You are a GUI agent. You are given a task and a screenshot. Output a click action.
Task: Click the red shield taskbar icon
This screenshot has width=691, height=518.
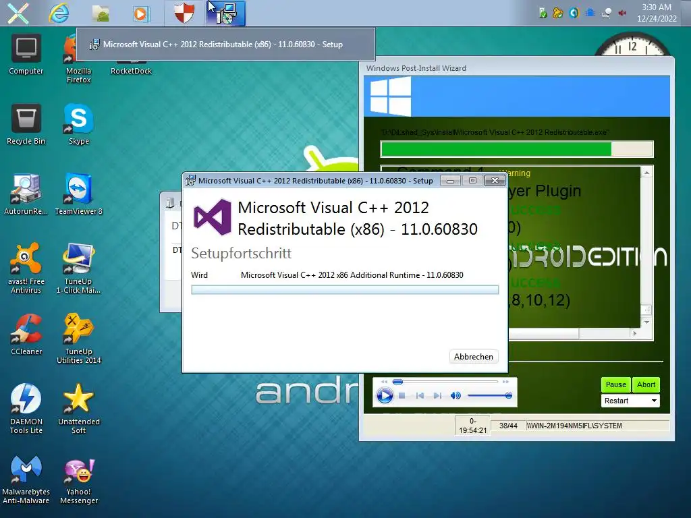184,13
